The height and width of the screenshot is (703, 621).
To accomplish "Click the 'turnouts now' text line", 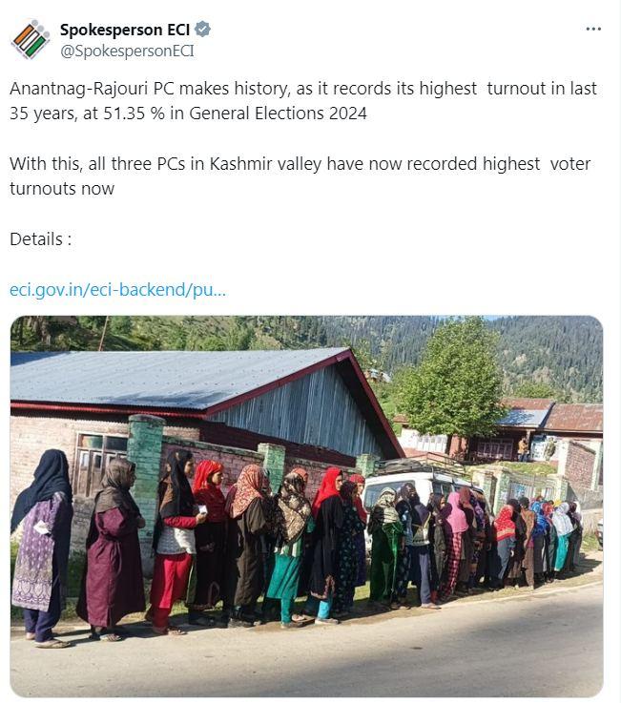I will [x=62, y=189].
